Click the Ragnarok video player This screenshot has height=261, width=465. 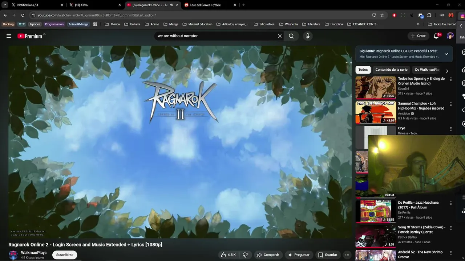(x=180, y=142)
